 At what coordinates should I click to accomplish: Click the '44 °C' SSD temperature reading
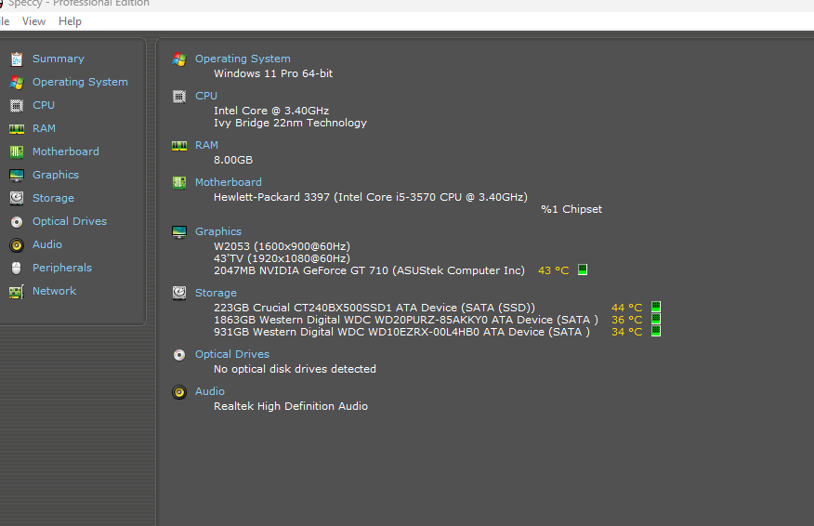[626, 308]
